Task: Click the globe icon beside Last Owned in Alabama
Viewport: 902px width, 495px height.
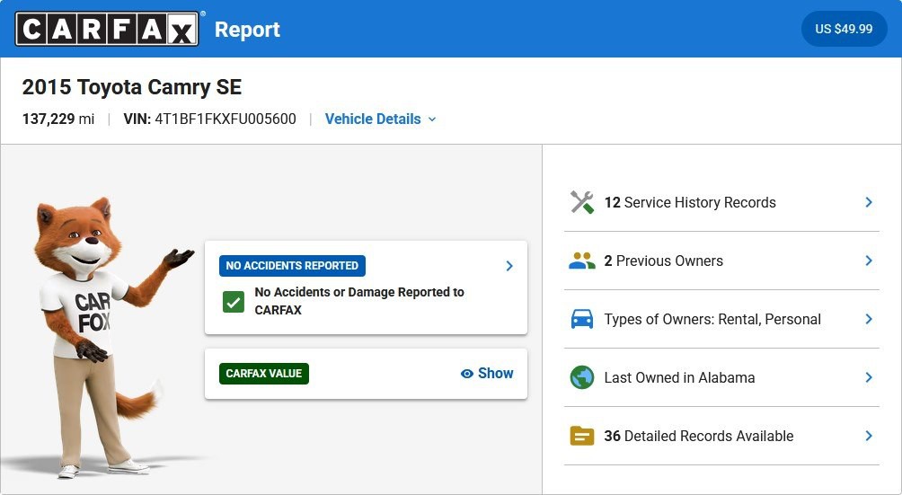Action: click(x=581, y=377)
